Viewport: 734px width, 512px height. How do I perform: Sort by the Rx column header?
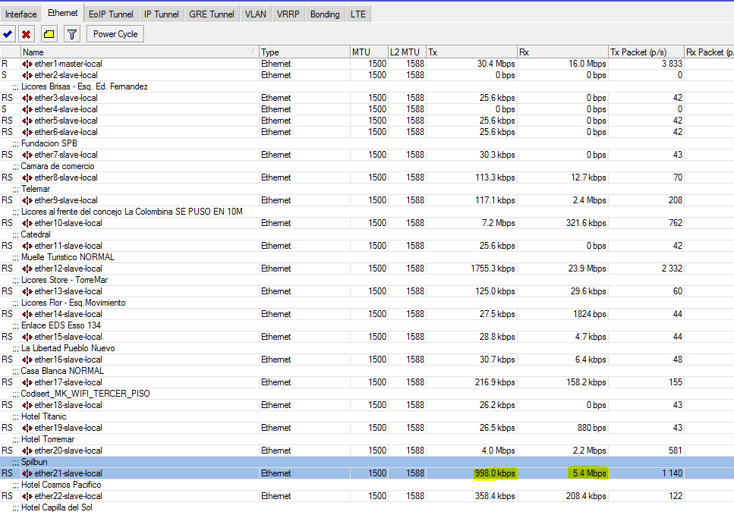coord(562,52)
